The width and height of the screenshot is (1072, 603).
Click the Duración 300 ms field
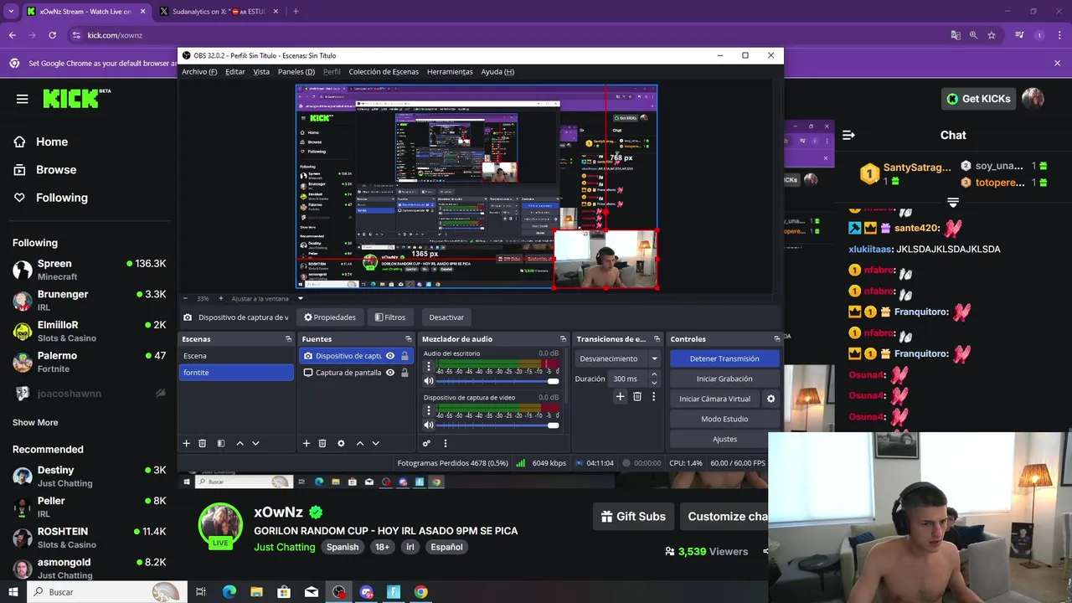(x=627, y=379)
